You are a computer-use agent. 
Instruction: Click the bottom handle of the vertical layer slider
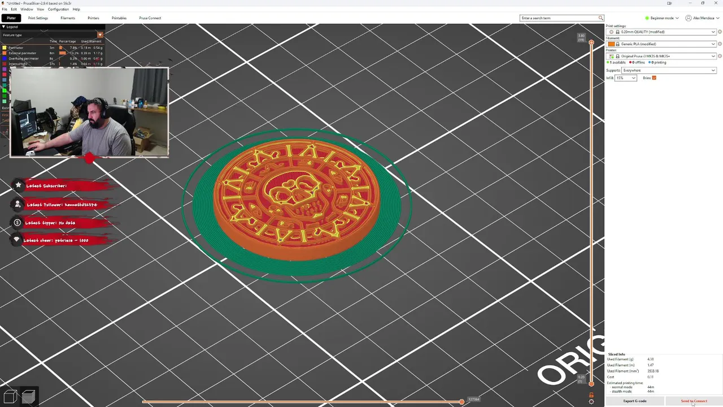pyautogui.click(x=591, y=384)
